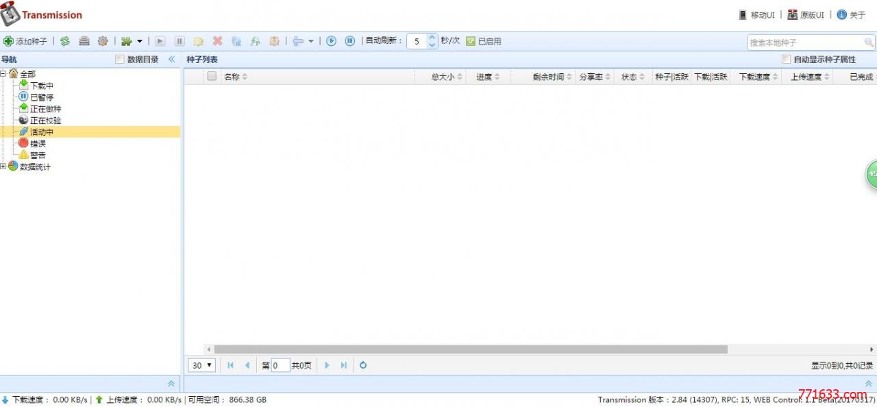
Task: Click the search local torrents field
Action: pyautogui.click(x=805, y=42)
